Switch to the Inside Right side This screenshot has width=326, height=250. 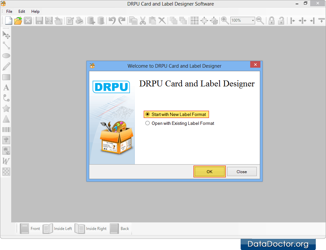tap(91, 228)
